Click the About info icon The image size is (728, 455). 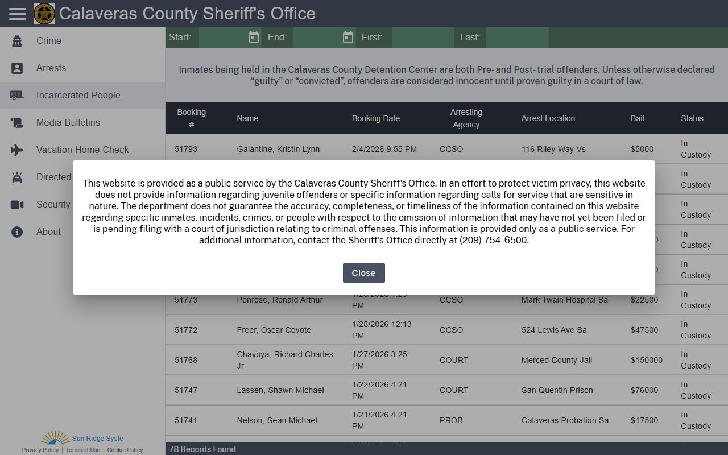17,232
